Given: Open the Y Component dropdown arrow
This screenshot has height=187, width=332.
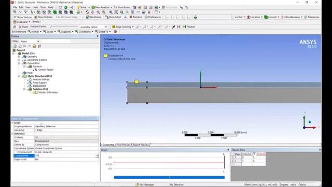Looking at the screenshot, I should (x=97, y=156).
